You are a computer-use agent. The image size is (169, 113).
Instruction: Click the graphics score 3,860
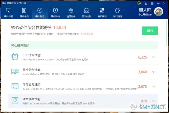click(142, 72)
